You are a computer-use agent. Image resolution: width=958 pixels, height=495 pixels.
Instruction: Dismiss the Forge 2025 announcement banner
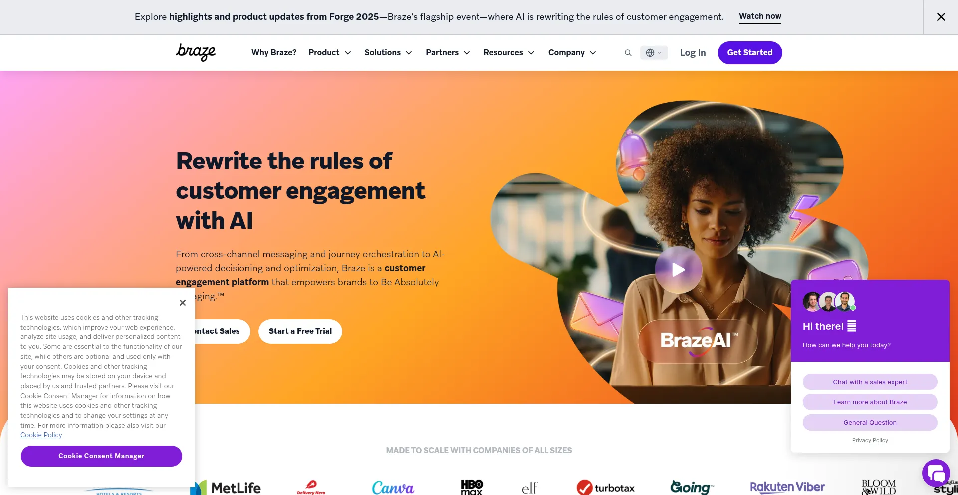pos(941,17)
